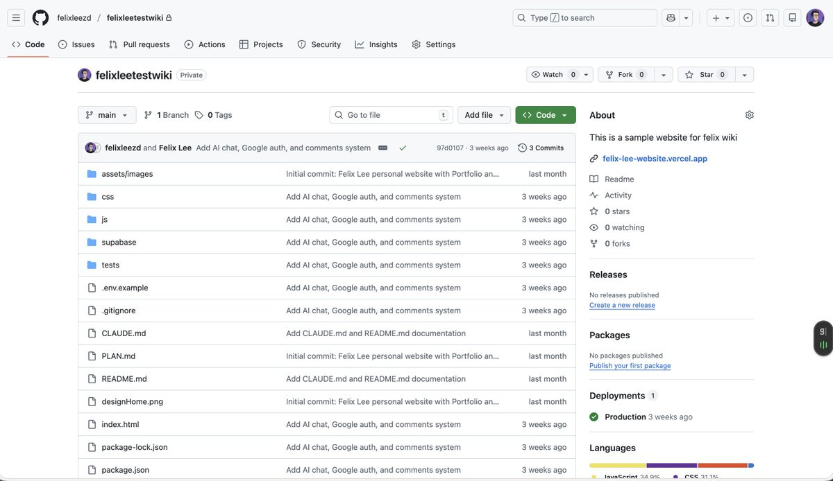Open notifications inbox icon
Image resolution: width=833 pixels, height=481 pixels.
(792, 18)
